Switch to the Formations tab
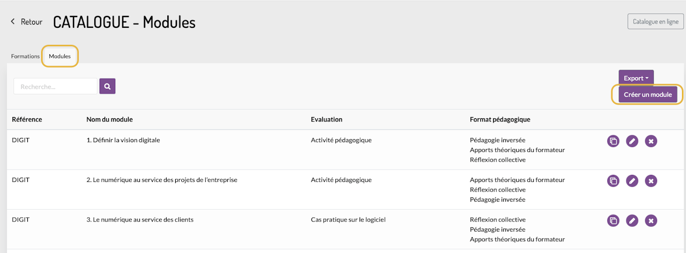The image size is (686, 253). tap(25, 56)
